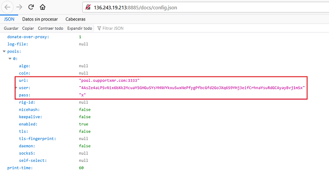Select the keepalive key

click(x=30, y=117)
